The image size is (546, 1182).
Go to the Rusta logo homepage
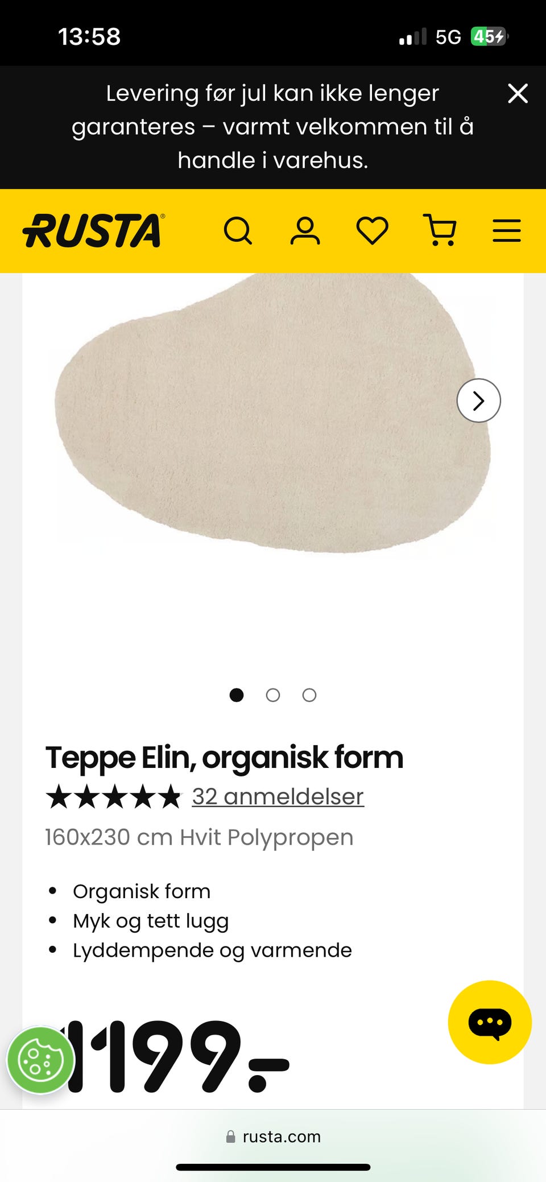[94, 231]
